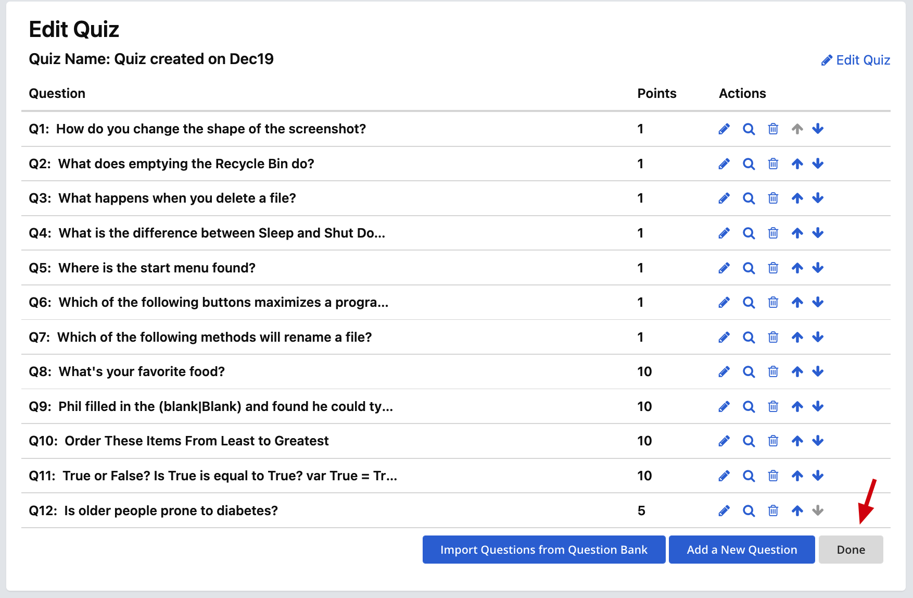Move Q12 up with the up arrow
This screenshot has width=913, height=598.
coord(797,510)
